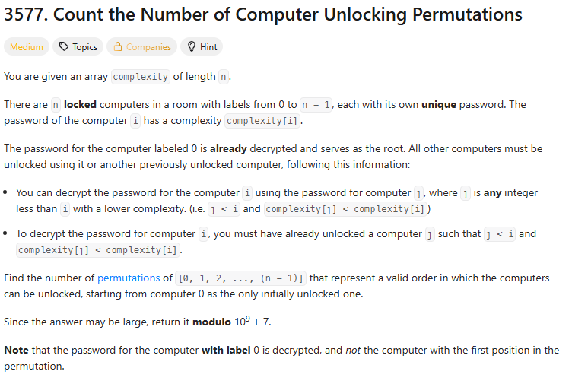Click the inline code 'complexity' in first sentence
The height and width of the screenshot is (384, 572).
tap(141, 77)
